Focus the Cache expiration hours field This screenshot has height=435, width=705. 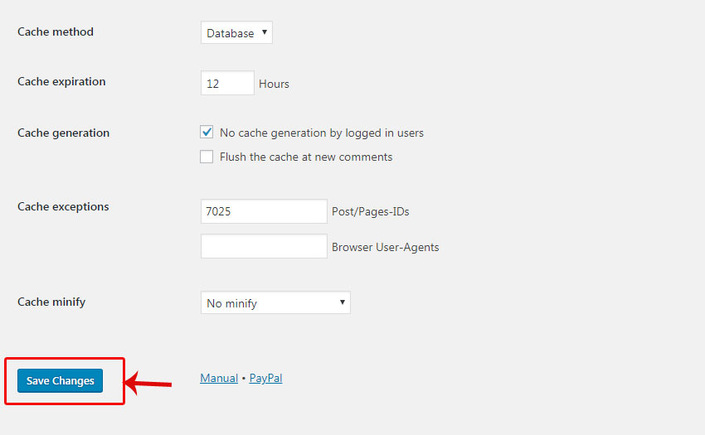[227, 83]
